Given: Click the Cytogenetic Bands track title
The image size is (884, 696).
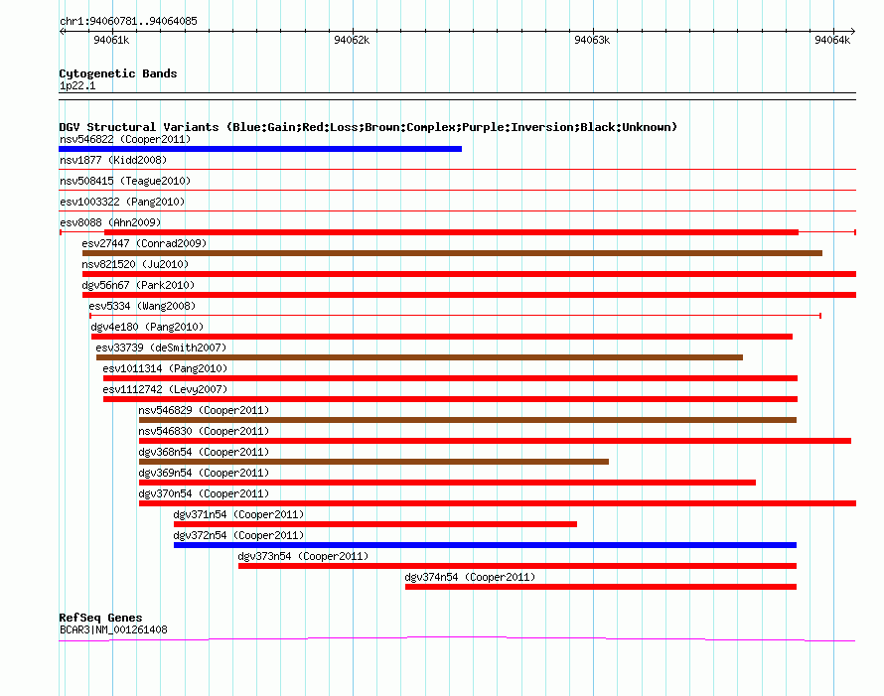Looking at the screenshot, I should click(118, 73).
